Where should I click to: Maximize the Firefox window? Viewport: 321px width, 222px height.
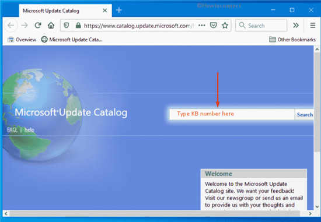point(292,10)
